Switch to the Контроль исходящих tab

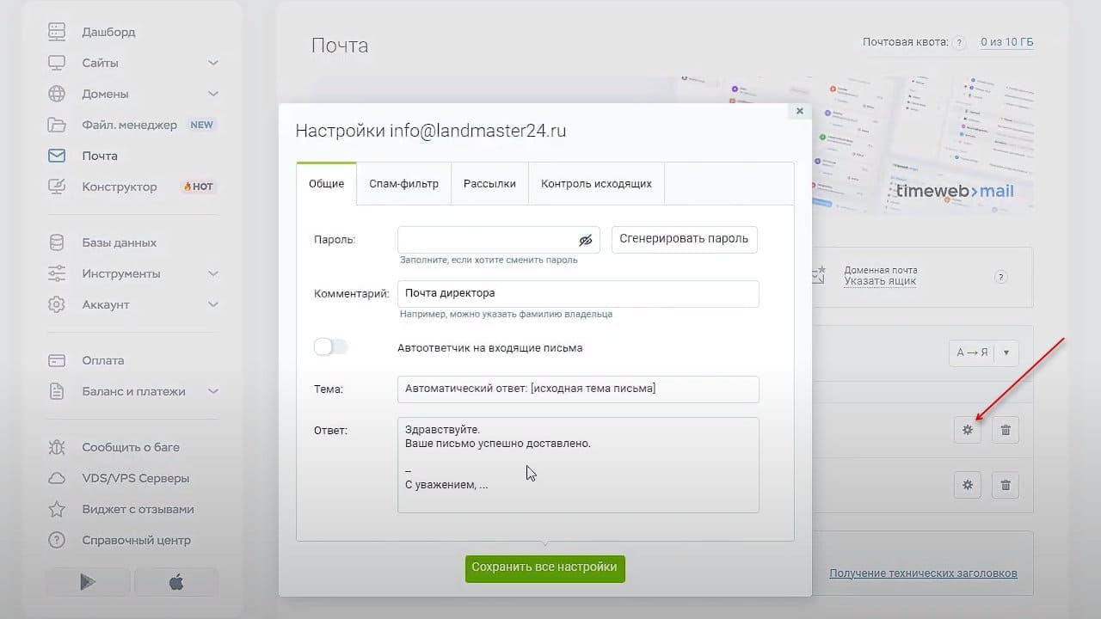click(x=596, y=184)
